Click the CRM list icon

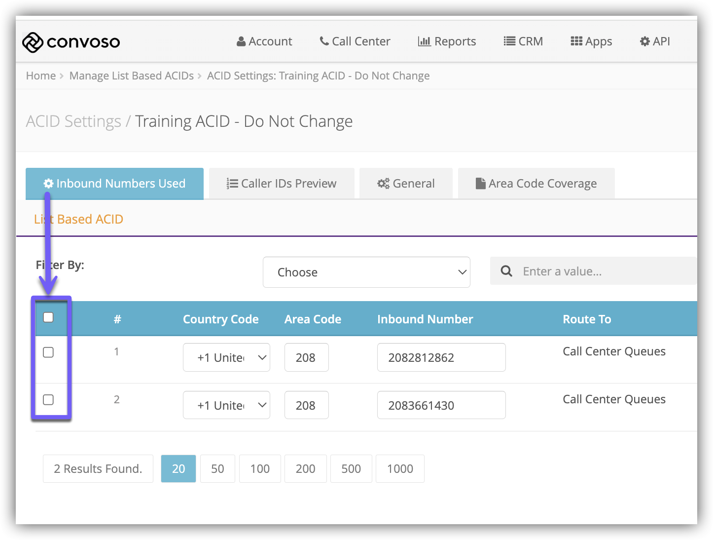click(509, 41)
